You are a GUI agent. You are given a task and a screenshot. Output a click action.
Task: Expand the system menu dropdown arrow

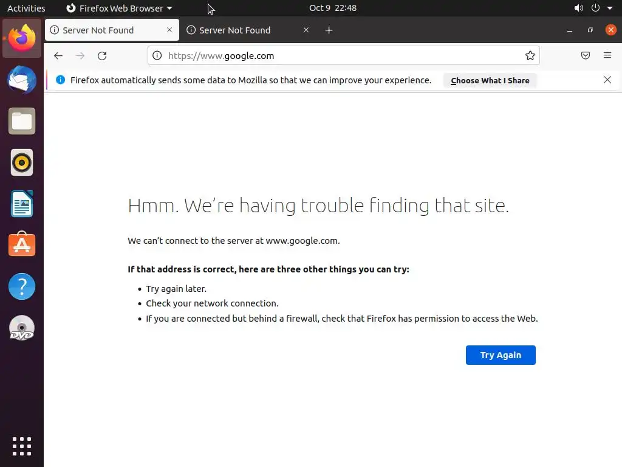pos(610,8)
